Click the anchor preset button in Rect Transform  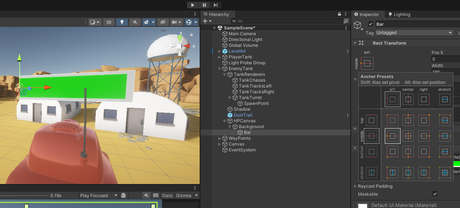click(367, 64)
